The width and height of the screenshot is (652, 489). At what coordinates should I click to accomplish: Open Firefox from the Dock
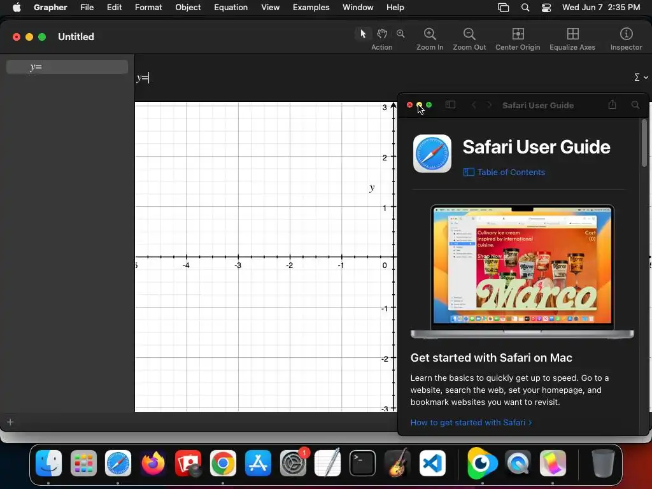[153, 464]
